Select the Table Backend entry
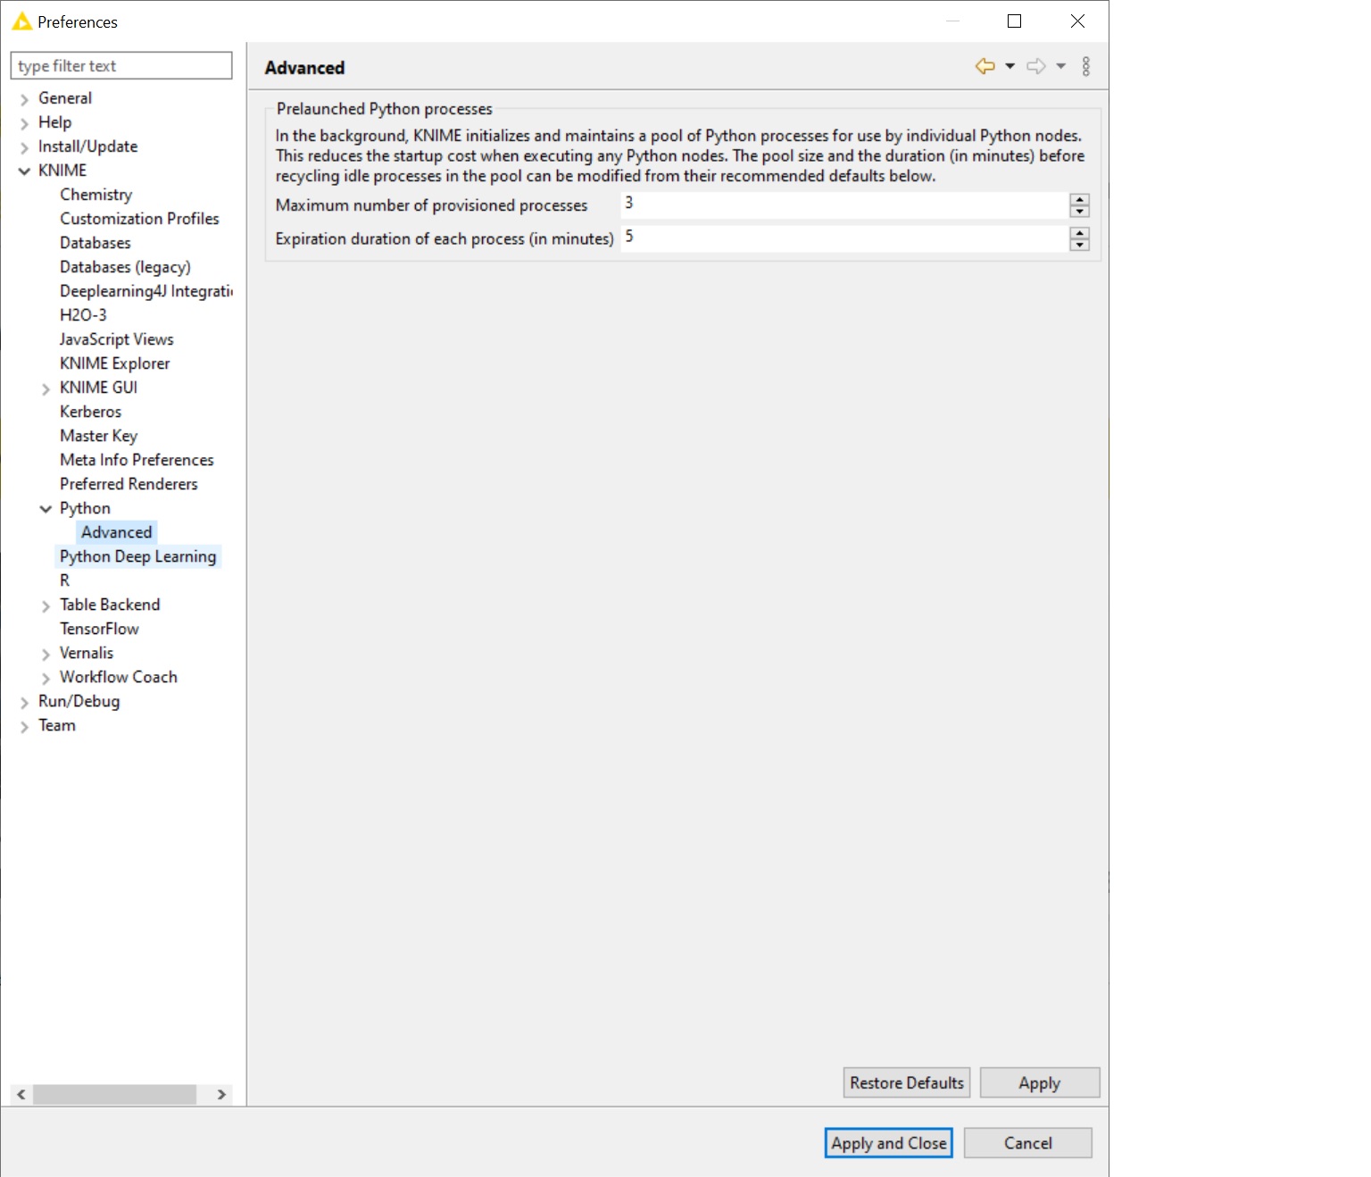 pos(110,605)
